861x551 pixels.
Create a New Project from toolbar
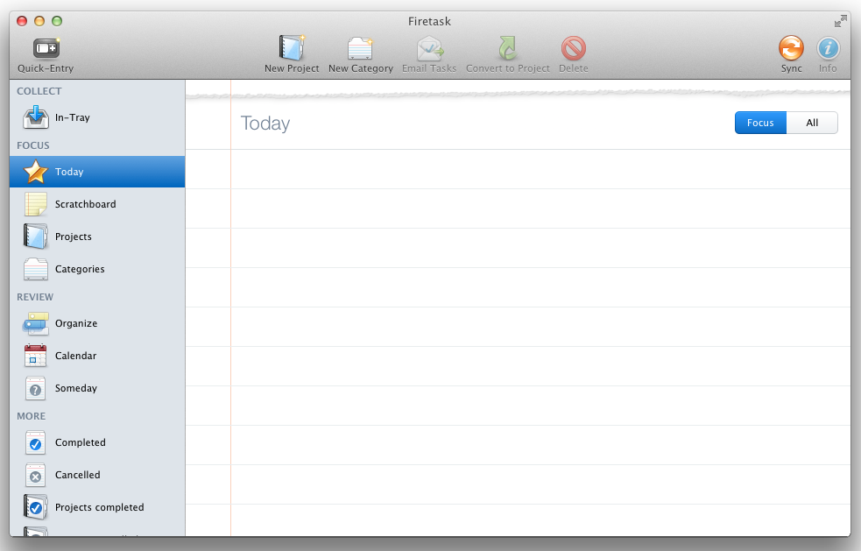[292, 49]
